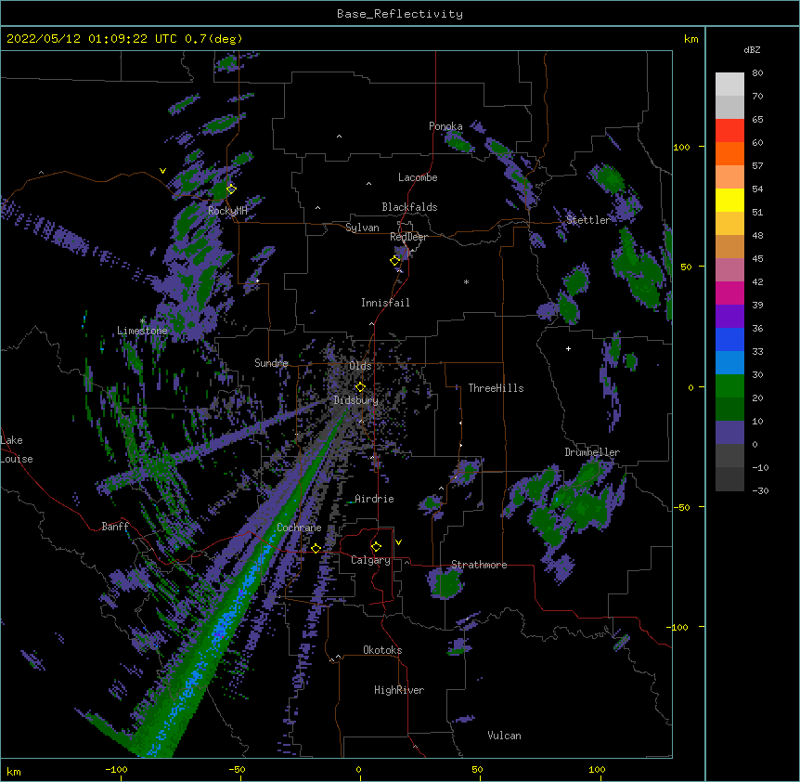Click the Sundre town label
The height and width of the screenshot is (782, 800).
coord(271,363)
